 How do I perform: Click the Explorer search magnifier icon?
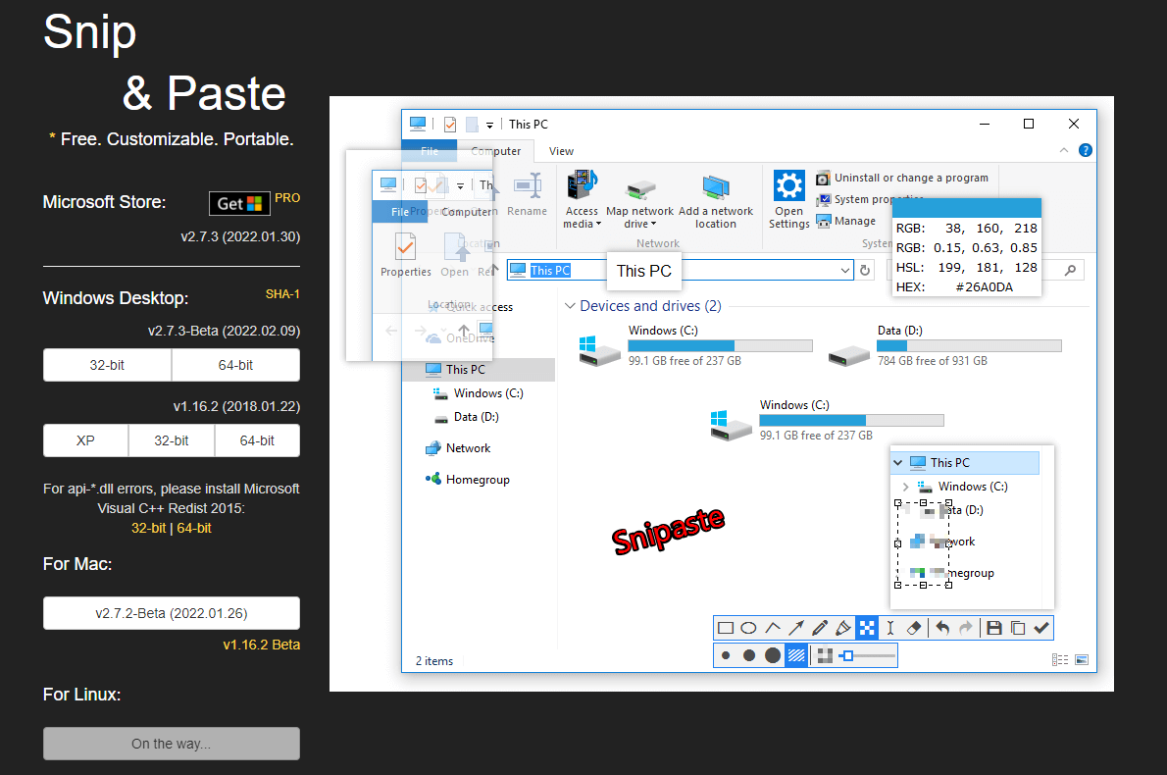coord(1070,270)
